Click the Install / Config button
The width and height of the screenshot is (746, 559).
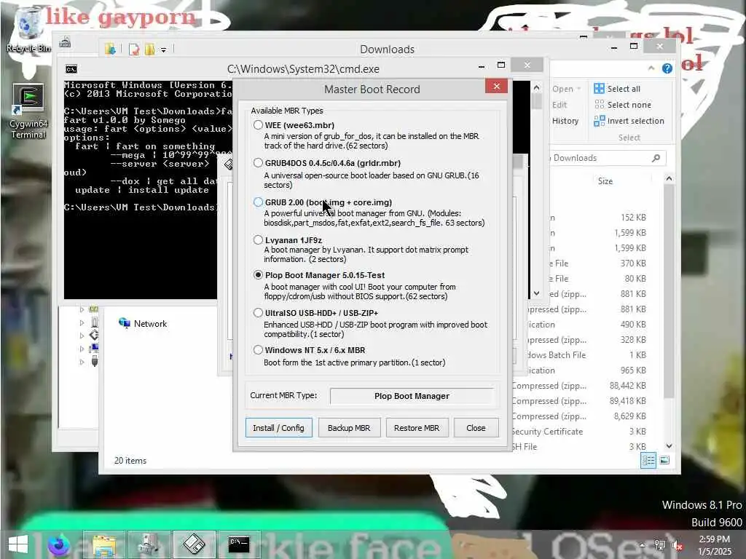[279, 428]
